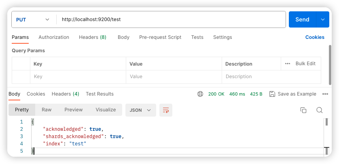Click the request panel vertical scrollbar
The image size is (339, 164).
[330, 65]
